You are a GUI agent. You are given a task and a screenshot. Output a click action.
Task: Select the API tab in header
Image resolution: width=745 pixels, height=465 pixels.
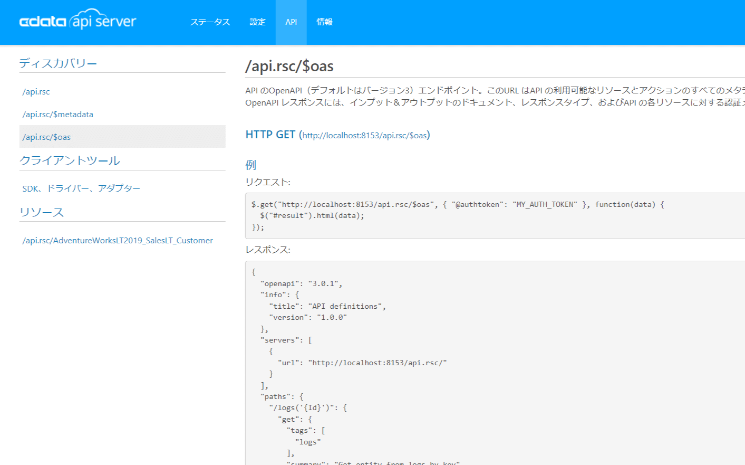coord(291,22)
